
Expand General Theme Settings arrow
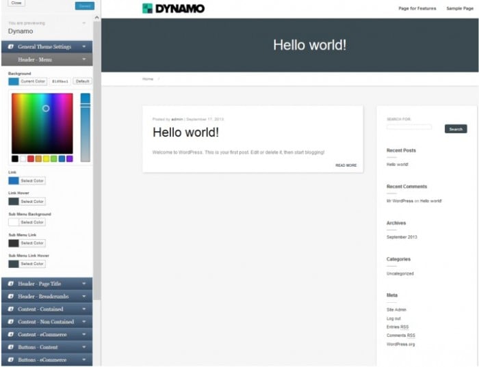(84, 46)
